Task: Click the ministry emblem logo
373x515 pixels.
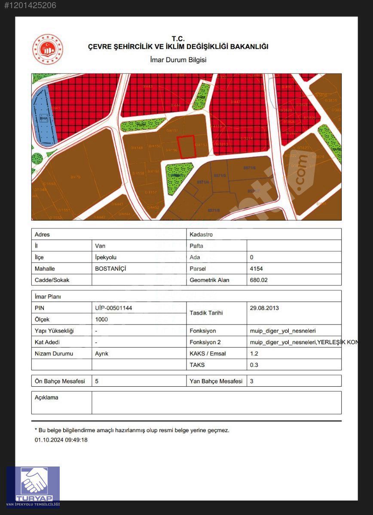Action: pyautogui.click(x=48, y=50)
